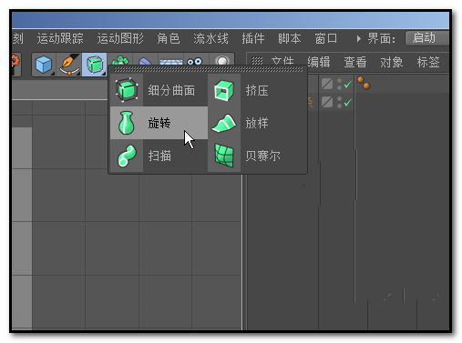Choose 细分曲面 from the generator popup

(159, 90)
